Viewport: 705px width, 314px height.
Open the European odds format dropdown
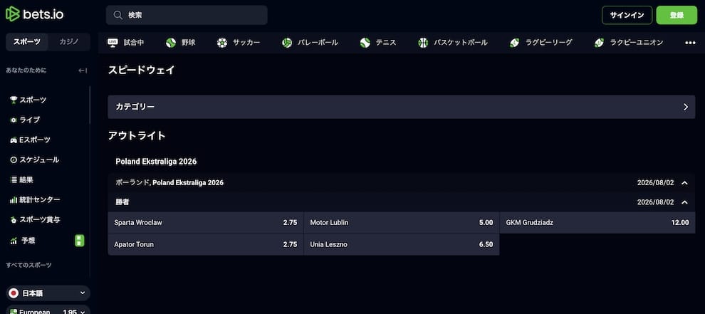[x=48, y=310]
